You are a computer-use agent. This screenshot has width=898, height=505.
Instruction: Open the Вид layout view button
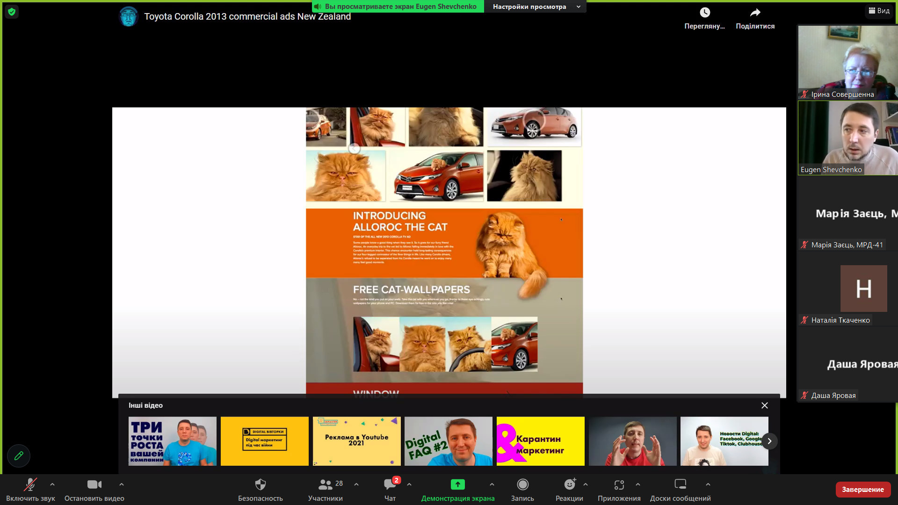[x=879, y=11]
